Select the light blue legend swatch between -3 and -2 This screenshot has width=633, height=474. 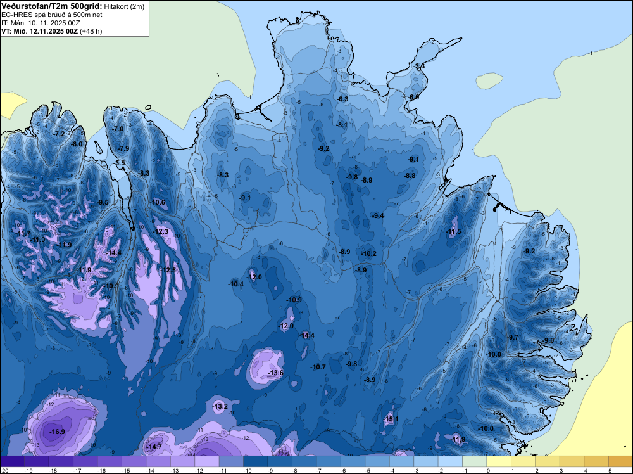426,461
